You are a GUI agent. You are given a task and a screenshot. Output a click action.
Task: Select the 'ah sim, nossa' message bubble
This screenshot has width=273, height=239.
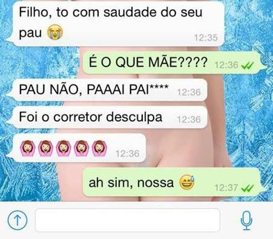pyautogui.click(x=171, y=182)
